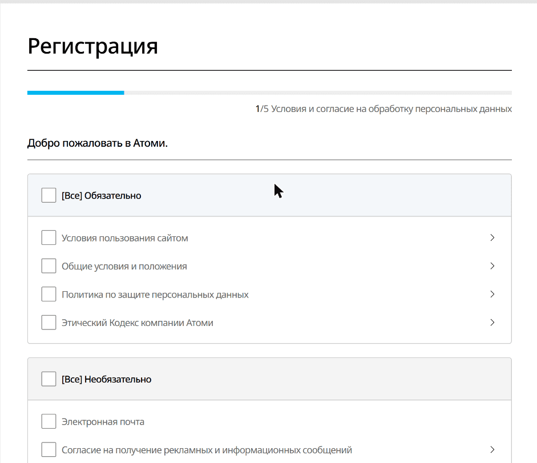Check the [Все] Необязательно checkbox
This screenshot has width=537, height=463.
point(49,379)
